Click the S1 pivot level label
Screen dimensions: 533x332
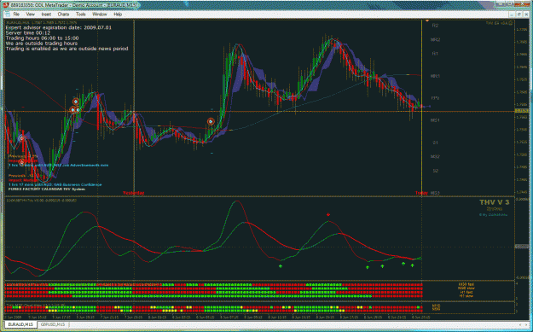click(x=436, y=143)
